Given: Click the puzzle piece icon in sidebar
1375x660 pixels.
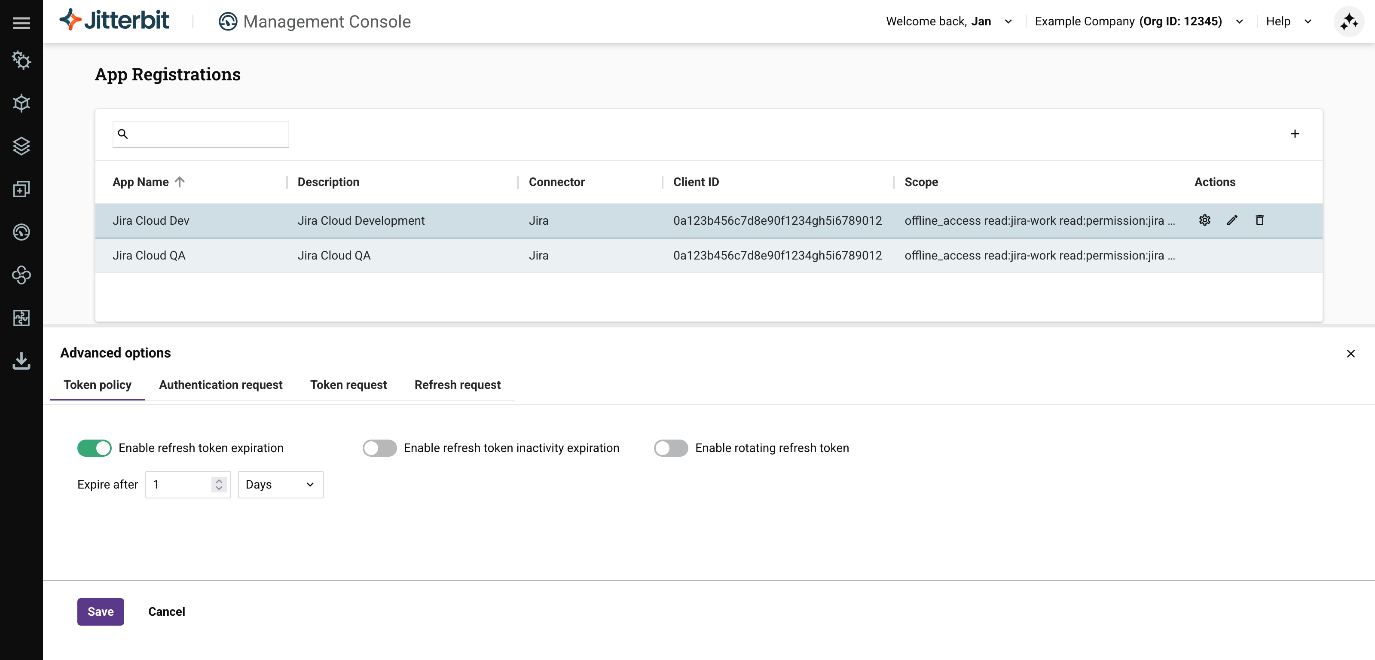Looking at the screenshot, I should click(21, 318).
